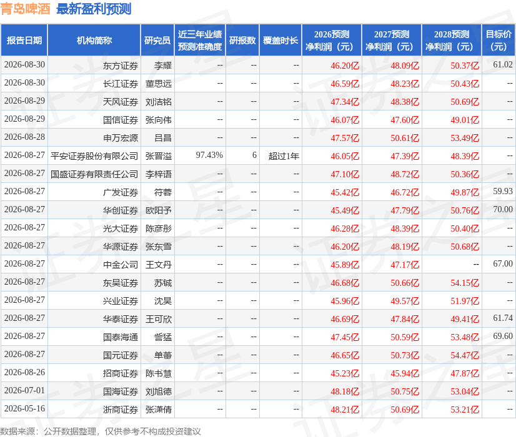
Task: Click the 97.43% accuracy value
Action: pyautogui.click(x=209, y=155)
